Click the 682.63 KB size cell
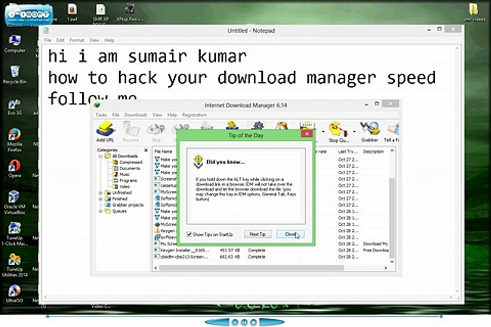The width and height of the screenshot is (491, 327). click(230, 257)
